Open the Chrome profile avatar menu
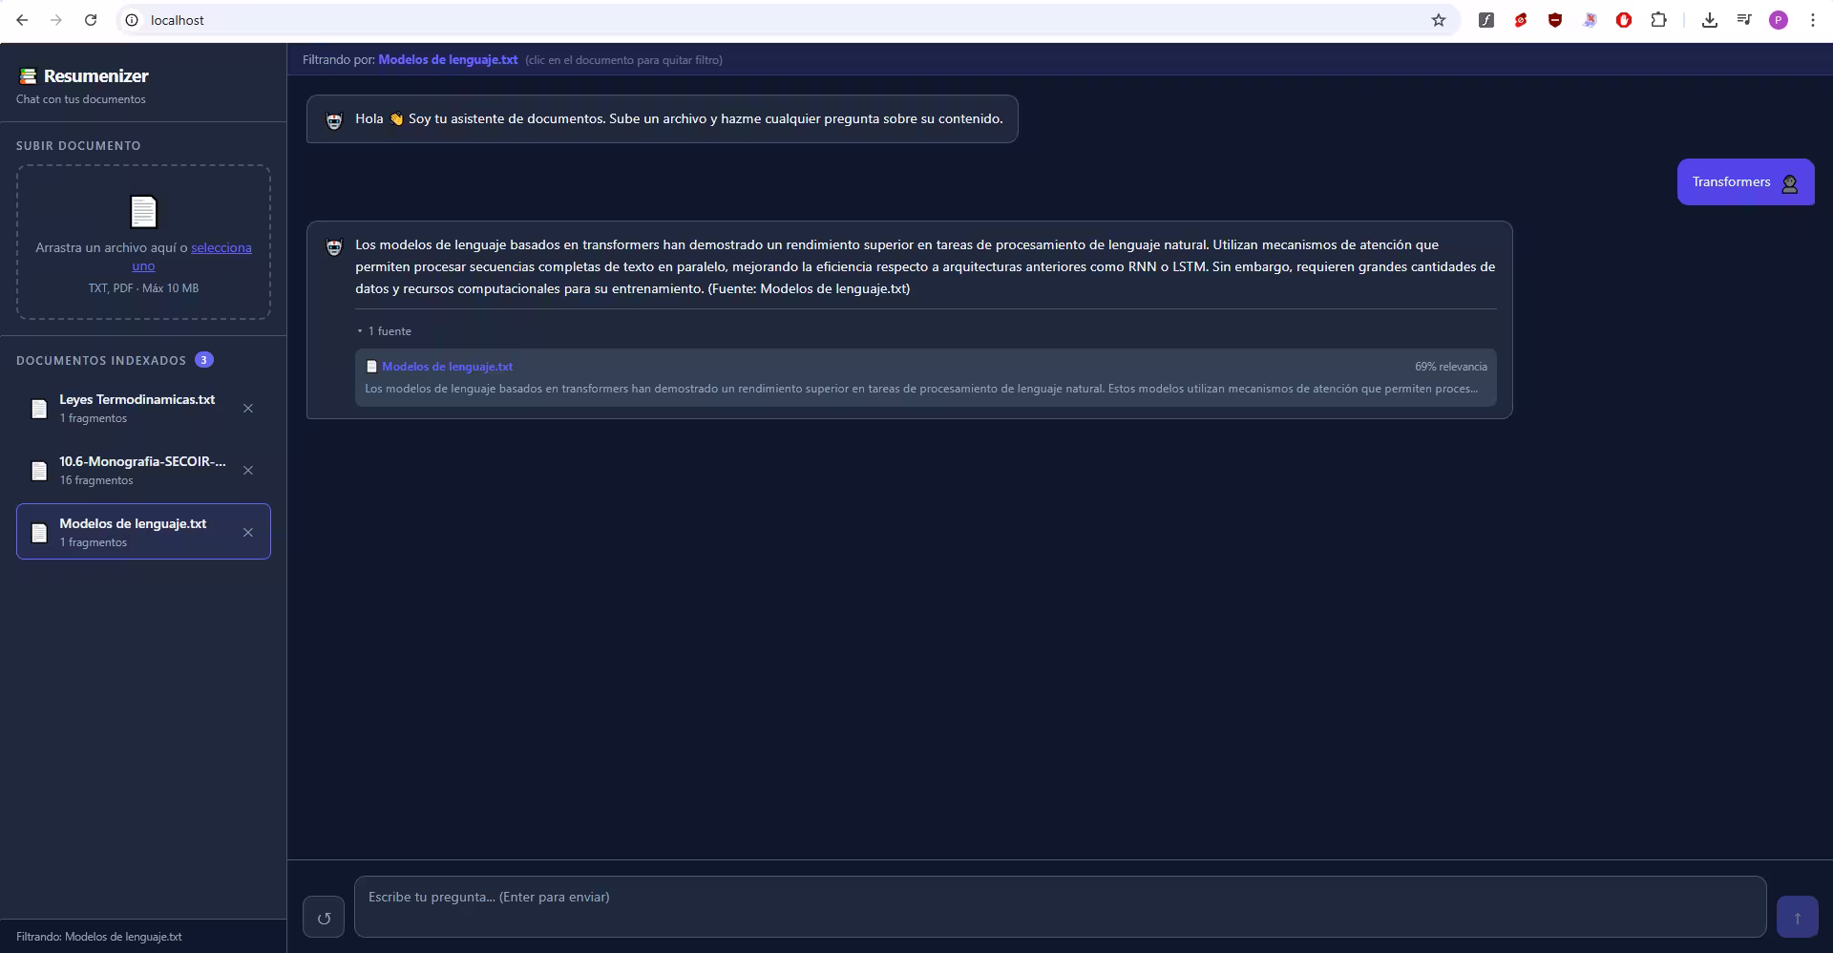 (1778, 20)
